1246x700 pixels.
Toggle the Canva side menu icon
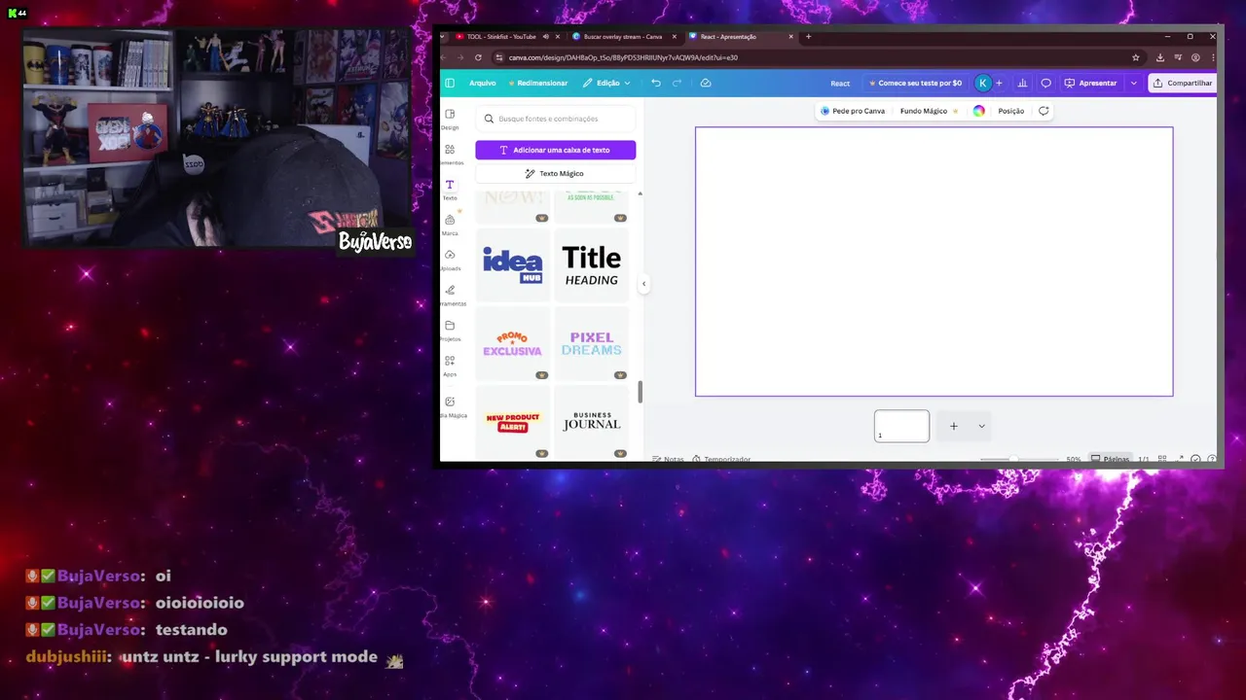click(450, 83)
